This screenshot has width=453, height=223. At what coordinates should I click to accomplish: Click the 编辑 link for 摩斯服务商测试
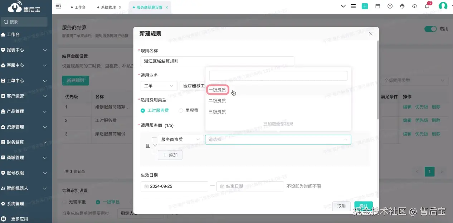click(x=407, y=134)
